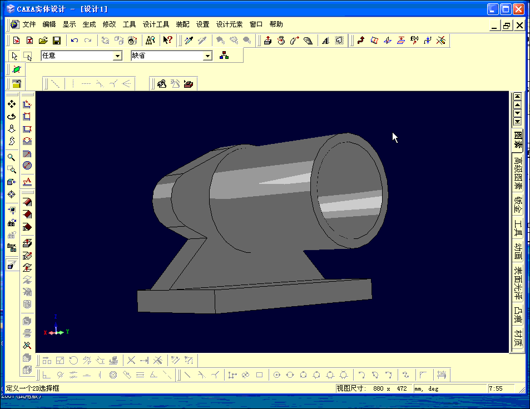Toggle the green plane icon button
Viewport: 530px width, 409px height.
[x=16, y=69]
